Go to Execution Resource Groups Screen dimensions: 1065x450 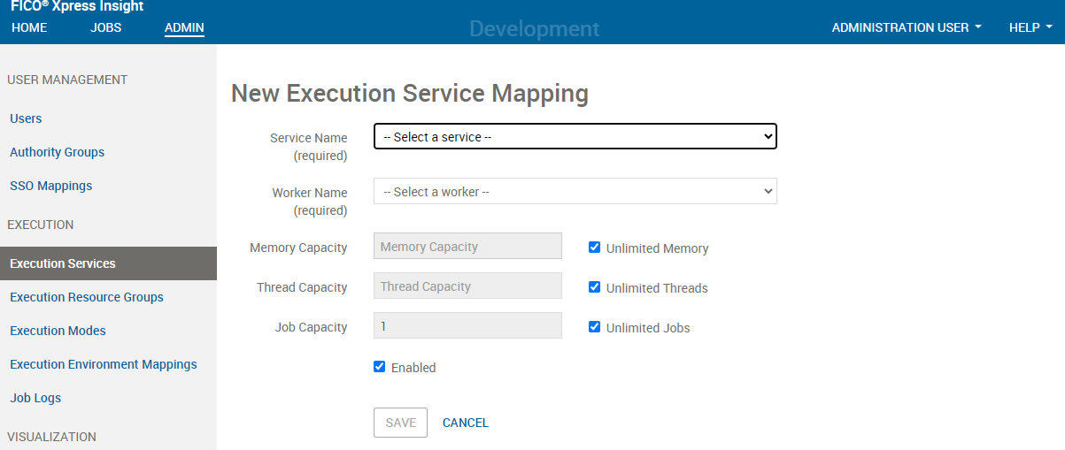[x=87, y=297]
